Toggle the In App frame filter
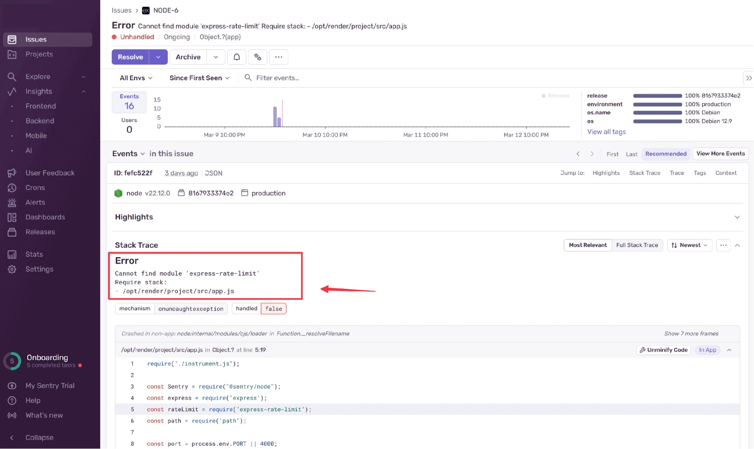Screen dimensions: 754x449 [707, 350]
